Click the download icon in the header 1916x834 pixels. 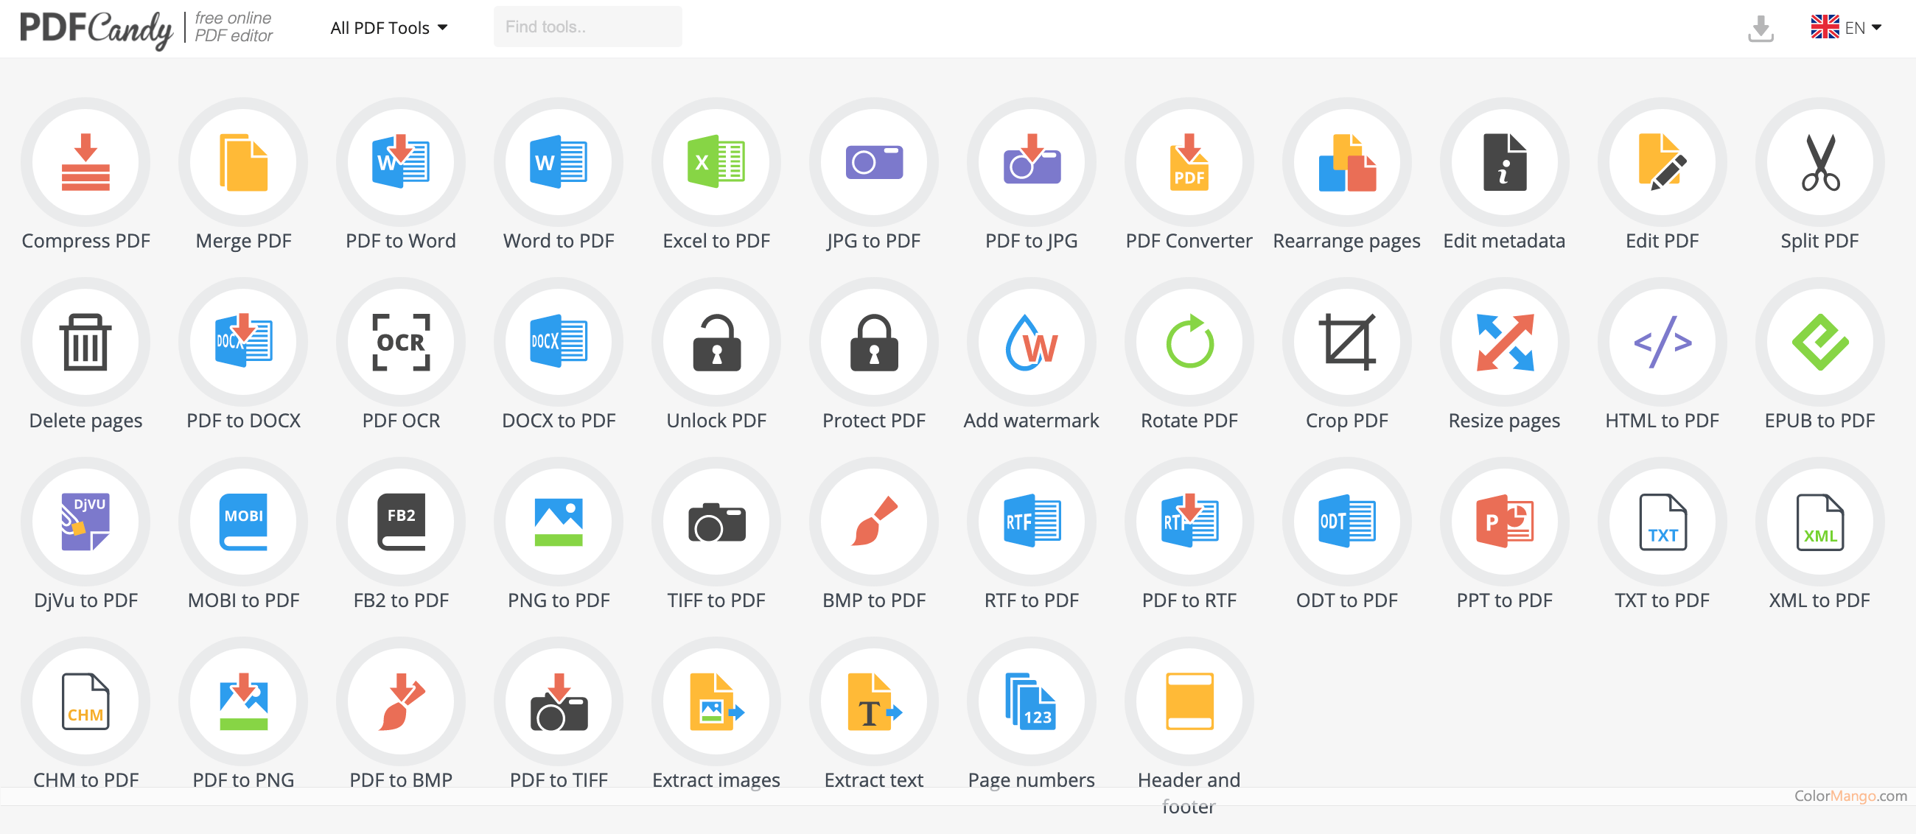1760,28
